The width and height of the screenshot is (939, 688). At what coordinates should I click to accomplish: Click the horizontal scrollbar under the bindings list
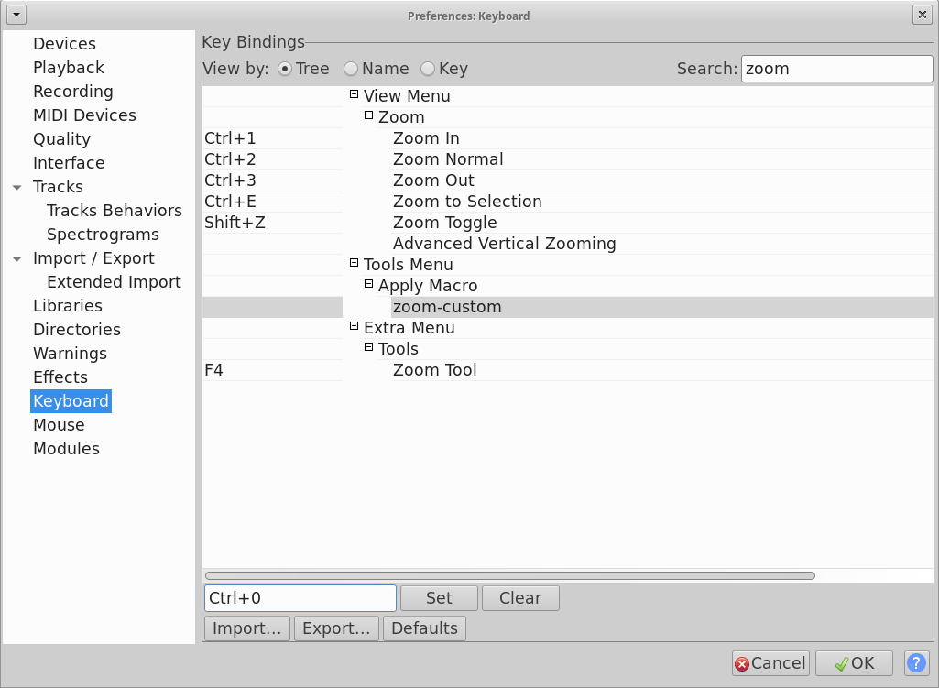[x=510, y=576]
